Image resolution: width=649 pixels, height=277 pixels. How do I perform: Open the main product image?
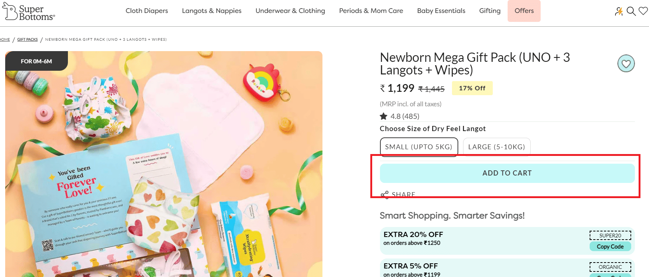tap(164, 164)
